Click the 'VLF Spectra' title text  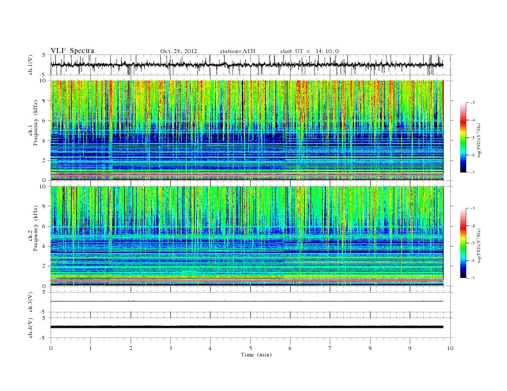72,50
